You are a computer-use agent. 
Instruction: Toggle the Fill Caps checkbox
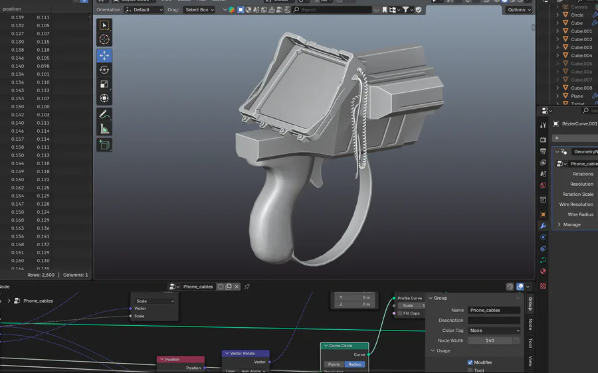tap(400, 313)
